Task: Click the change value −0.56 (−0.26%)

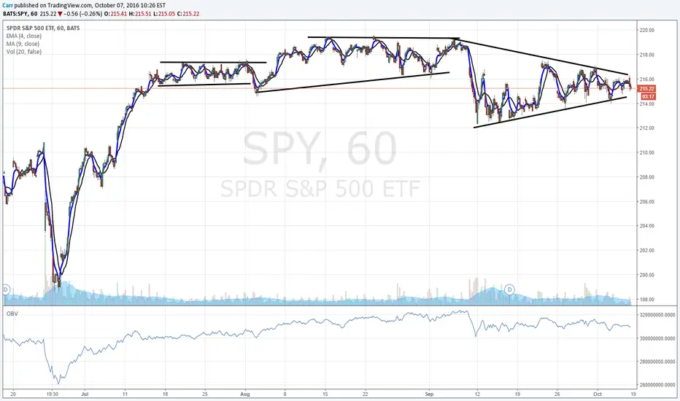Action: (x=83, y=14)
